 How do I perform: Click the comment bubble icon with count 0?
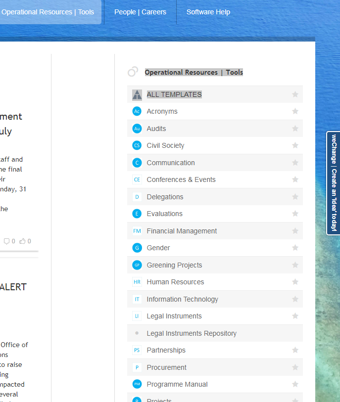pos(6,241)
